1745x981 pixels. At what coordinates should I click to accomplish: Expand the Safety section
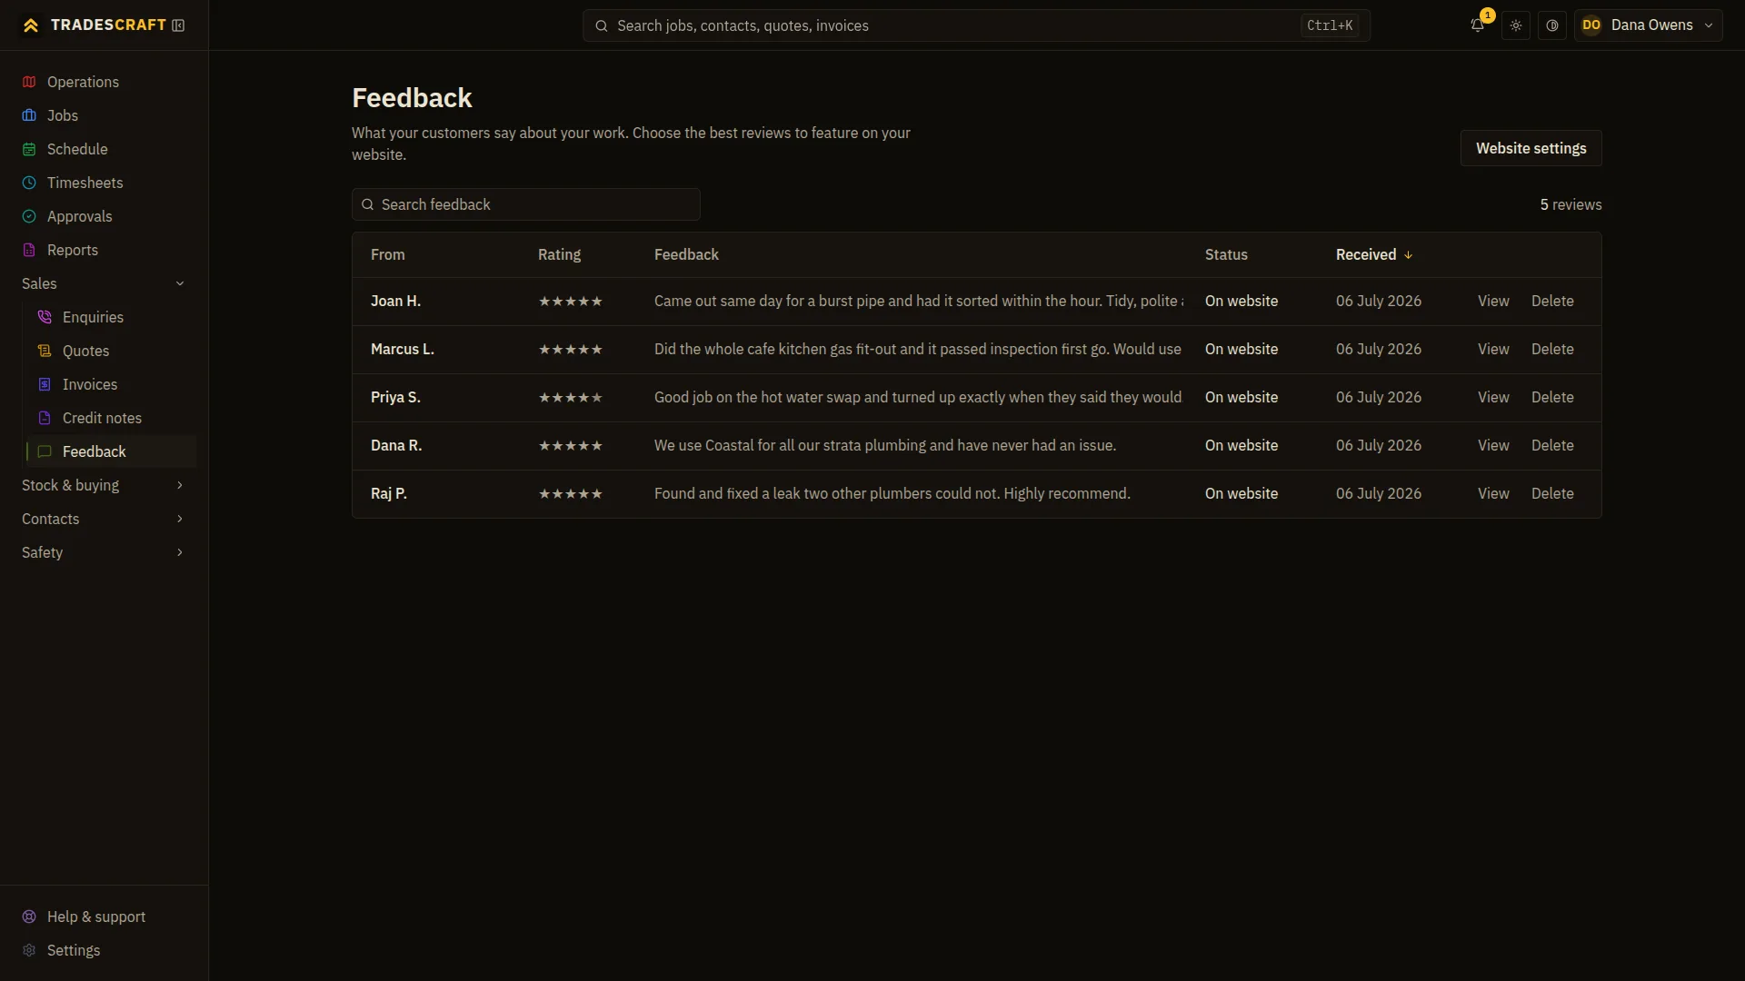pos(105,552)
